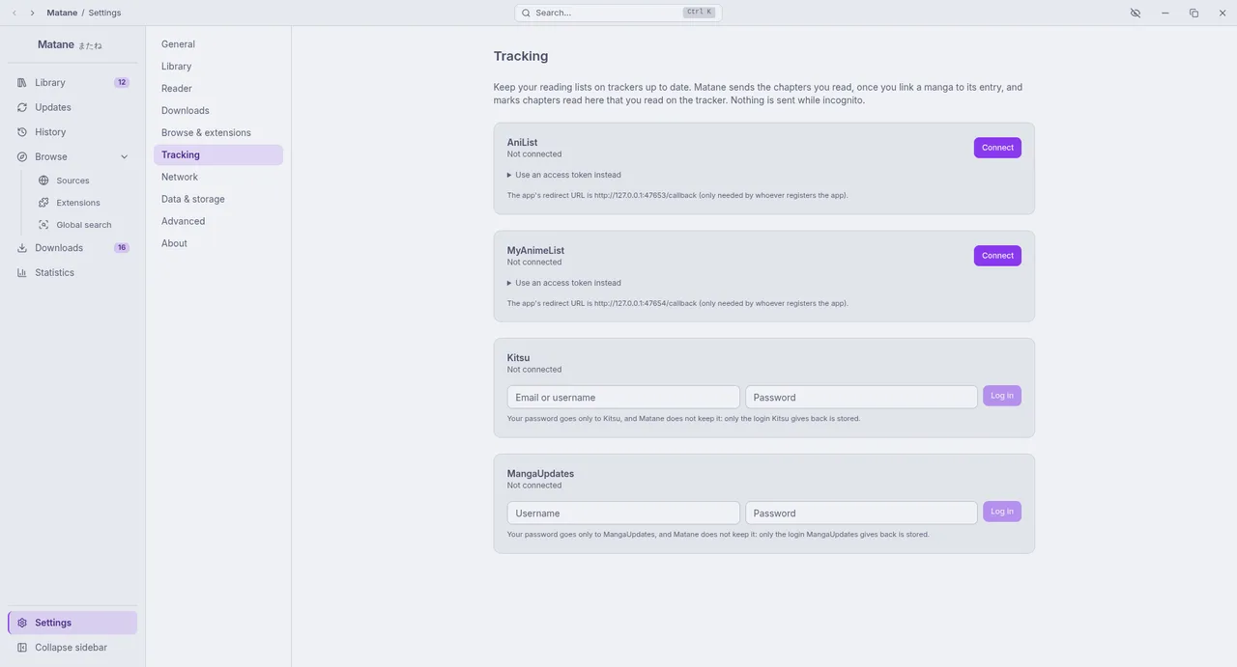Click MangaUpdates Log in button
Image resolution: width=1237 pixels, height=667 pixels.
1002,512
